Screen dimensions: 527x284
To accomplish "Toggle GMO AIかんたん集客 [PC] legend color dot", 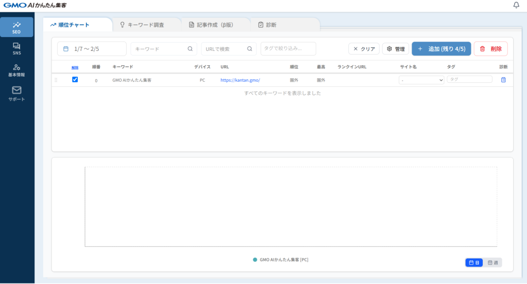I will [x=255, y=260].
